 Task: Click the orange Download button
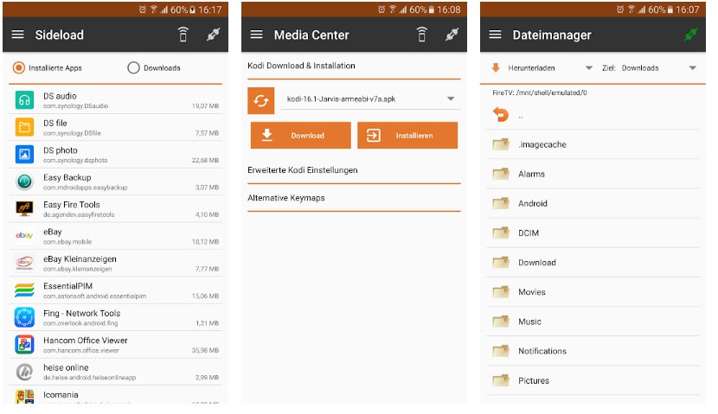click(x=300, y=136)
